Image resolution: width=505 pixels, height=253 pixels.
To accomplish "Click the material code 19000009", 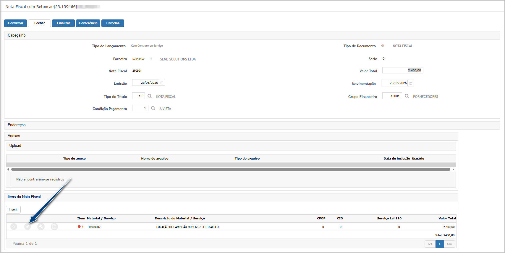I will (94, 227).
